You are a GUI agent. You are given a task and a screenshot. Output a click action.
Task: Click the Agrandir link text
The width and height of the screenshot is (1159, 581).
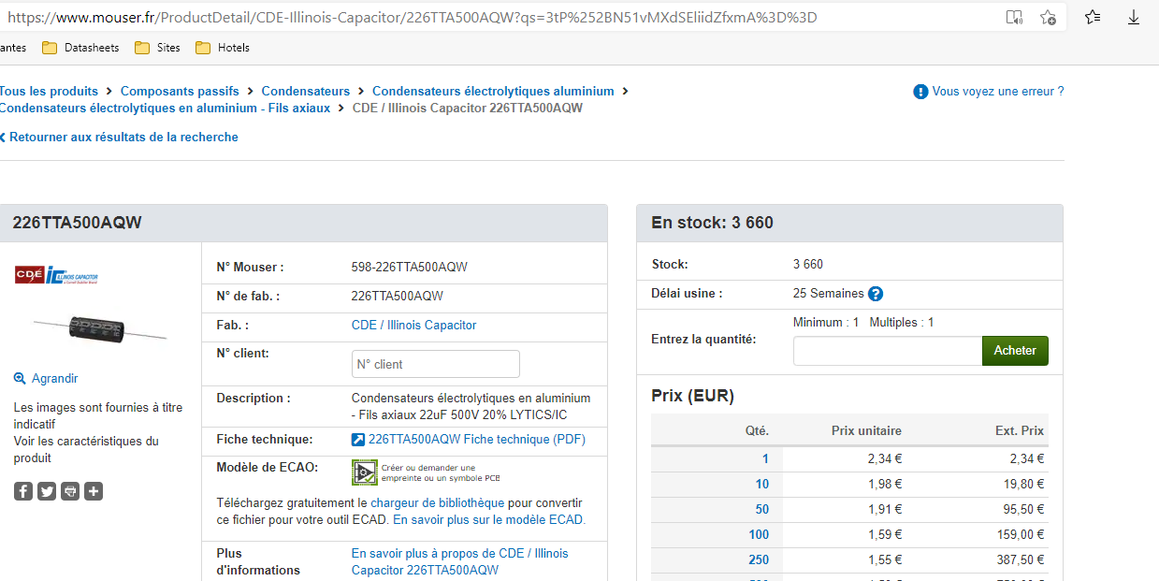[x=55, y=379]
